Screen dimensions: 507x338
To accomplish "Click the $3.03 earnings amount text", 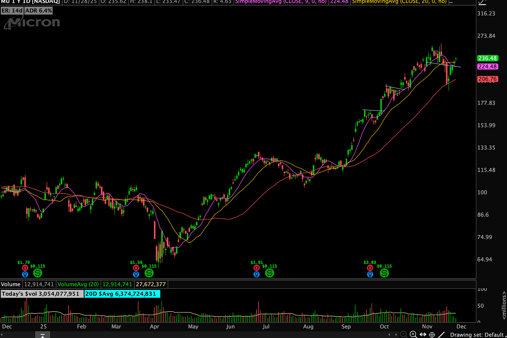I will 370,262.
